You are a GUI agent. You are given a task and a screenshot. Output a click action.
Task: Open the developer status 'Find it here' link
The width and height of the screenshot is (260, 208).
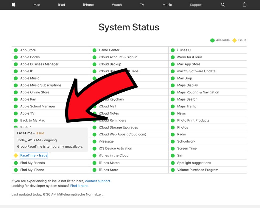pos(79,186)
